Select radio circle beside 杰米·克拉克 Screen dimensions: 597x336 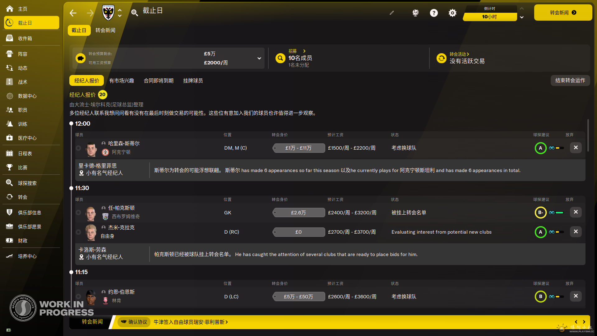(79, 232)
